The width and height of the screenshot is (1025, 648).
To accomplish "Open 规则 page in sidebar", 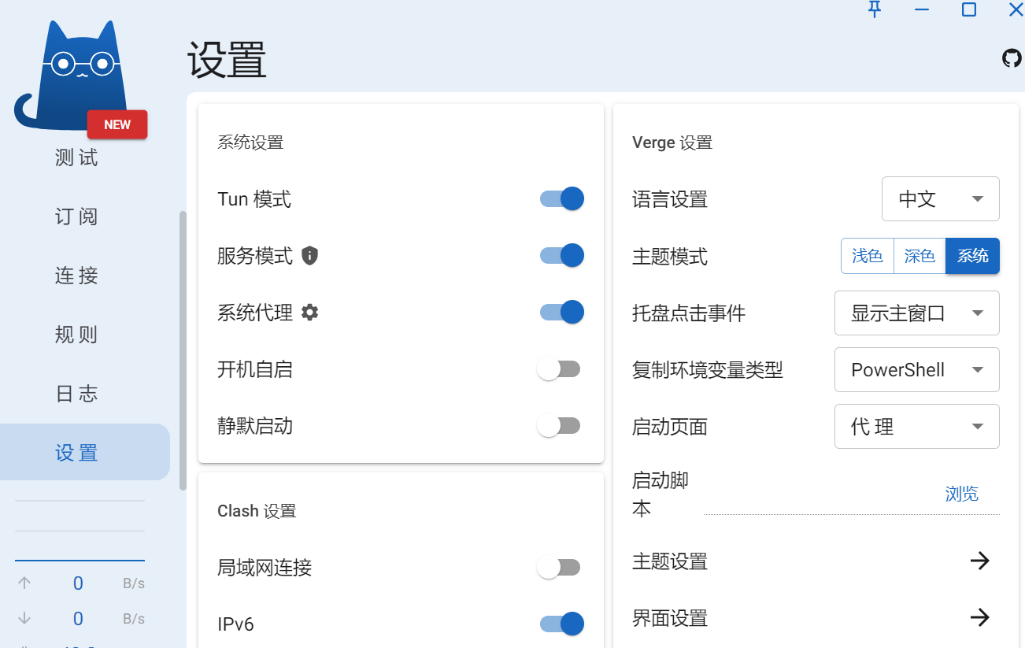I will point(77,335).
